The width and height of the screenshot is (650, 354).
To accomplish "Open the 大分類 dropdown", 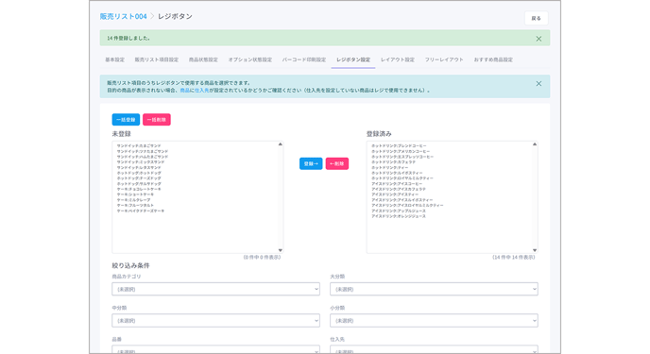I will coord(434,289).
